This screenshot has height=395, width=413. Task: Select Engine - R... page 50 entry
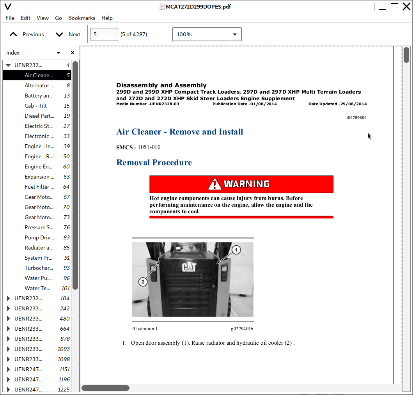pyautogui.click(x=37, y=156)
